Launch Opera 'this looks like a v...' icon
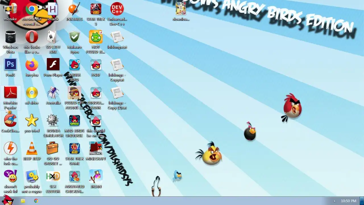 tap(32, 42)
